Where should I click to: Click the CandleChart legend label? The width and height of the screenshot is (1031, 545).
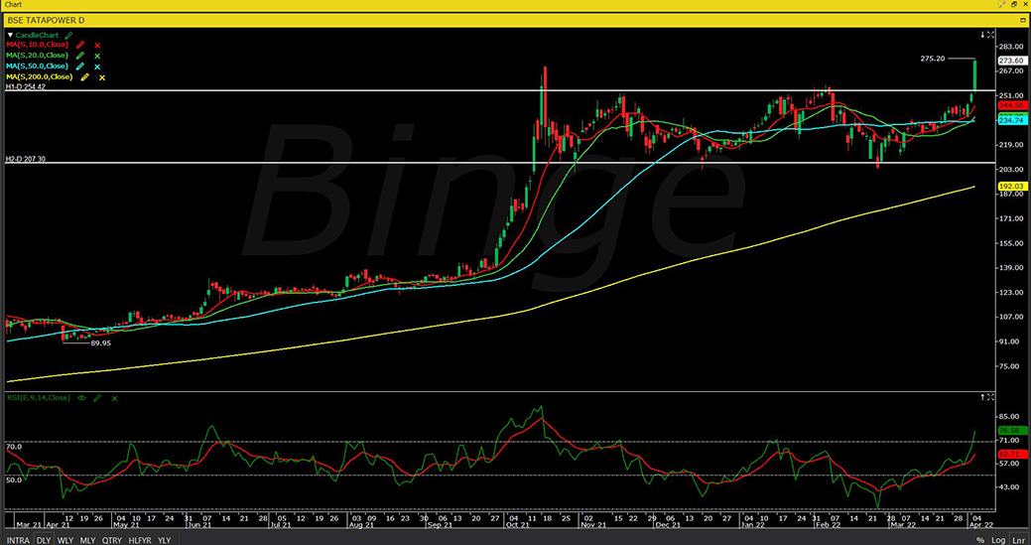point(39,35)
